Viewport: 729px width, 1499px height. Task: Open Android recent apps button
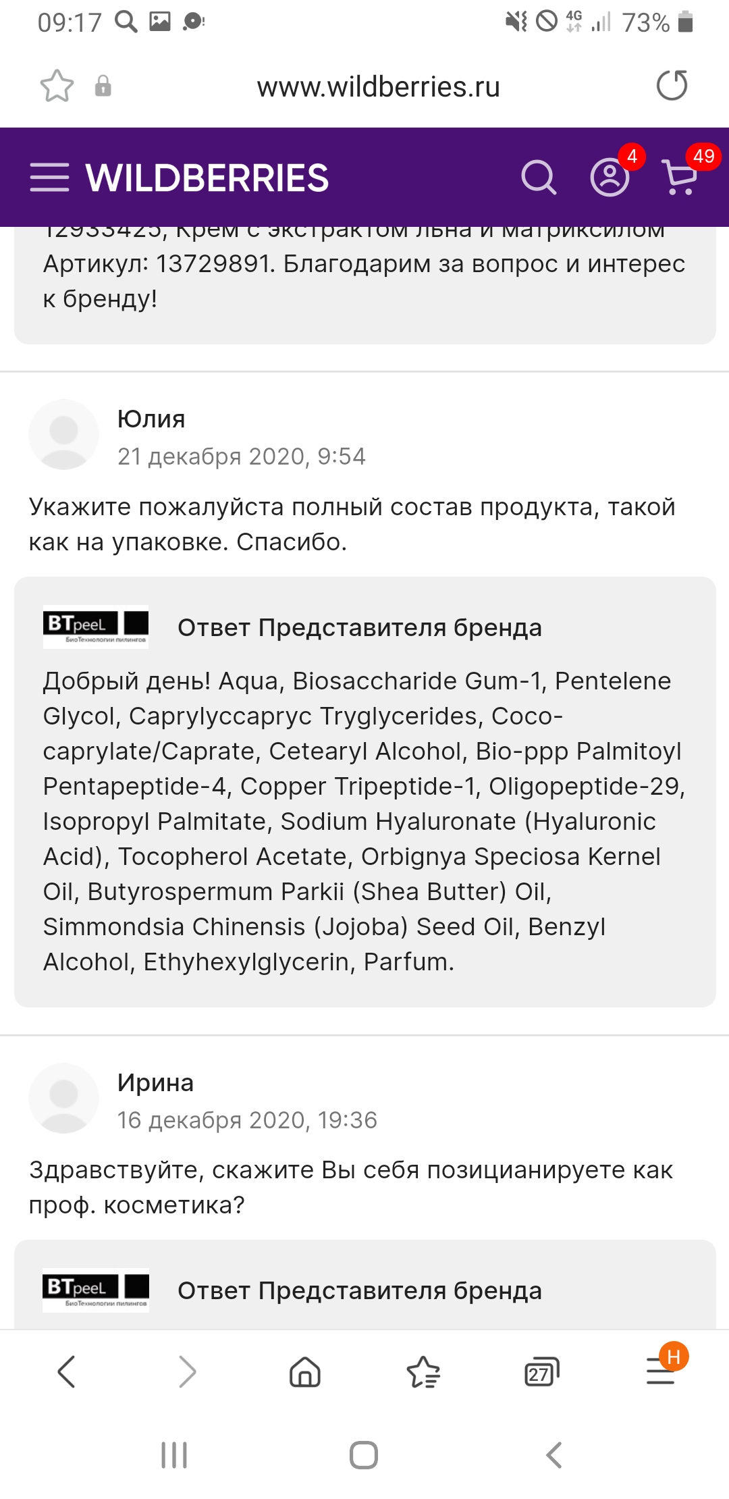point(174,1455)
